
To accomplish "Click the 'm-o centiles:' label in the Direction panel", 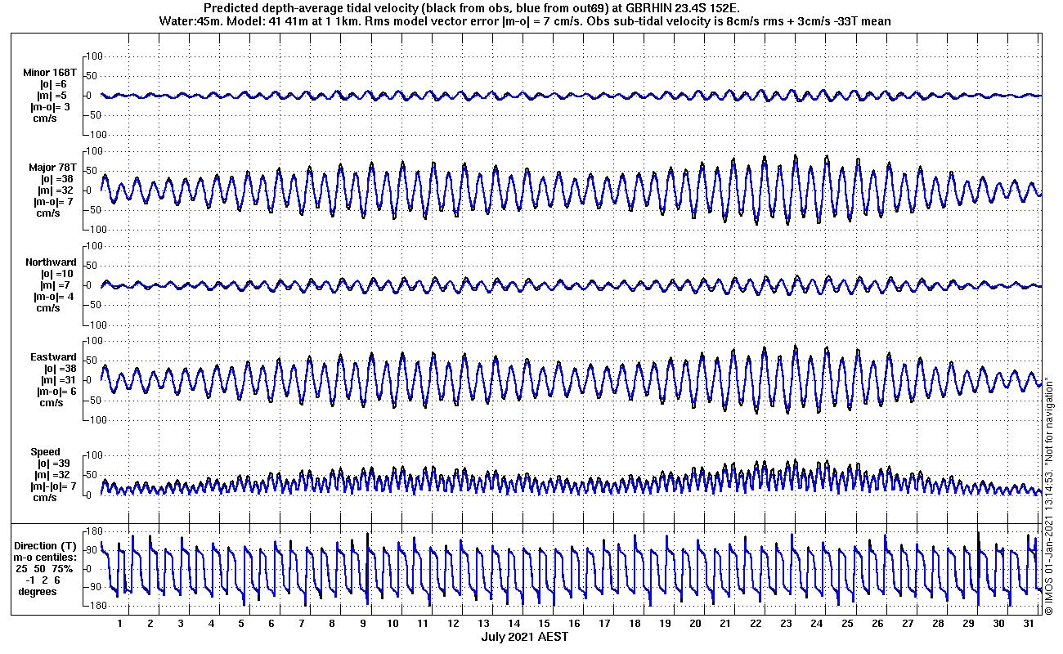I will (x=46, y=557).
